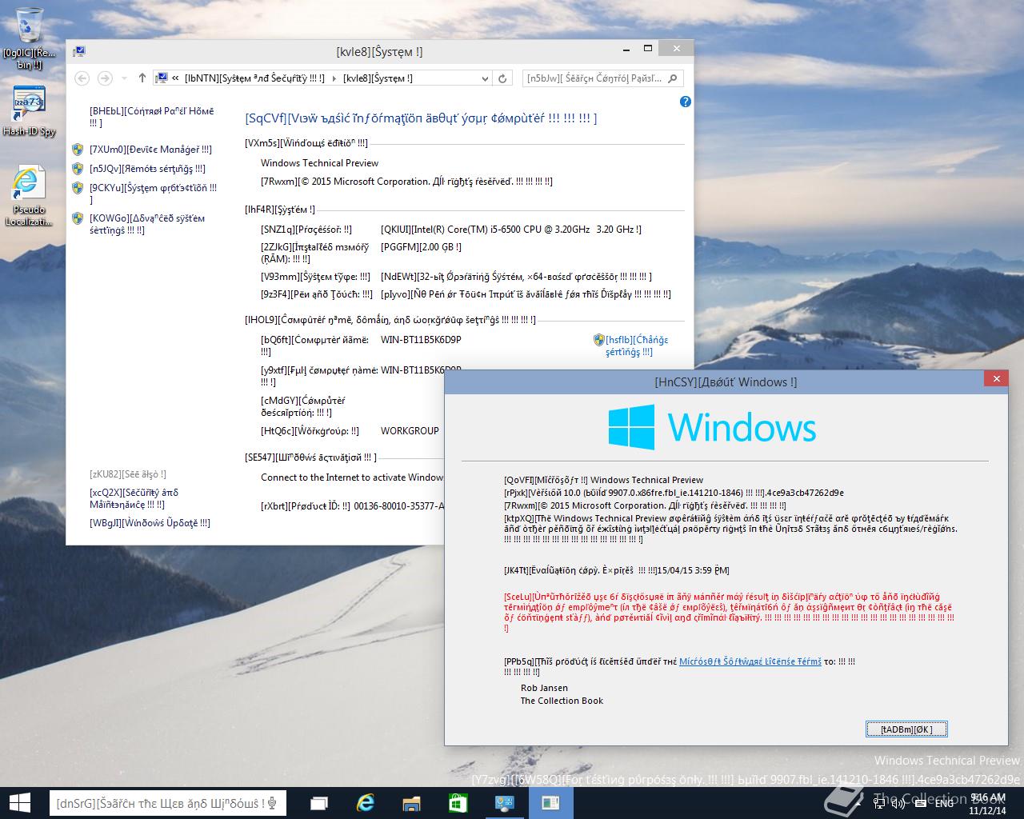The height and width of the screenshot is (819, 1024).
Task: Open File Explorer from taskbar
Action: tap(411, 803)
